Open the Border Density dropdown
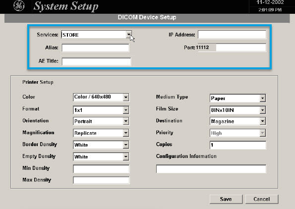The image size is (295, 209). coord(101,145)
